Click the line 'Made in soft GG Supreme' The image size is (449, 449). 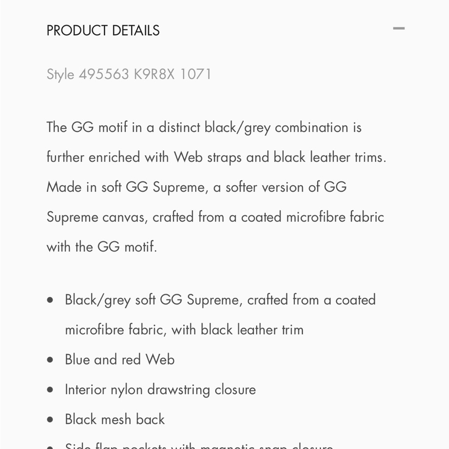point(197,187)
